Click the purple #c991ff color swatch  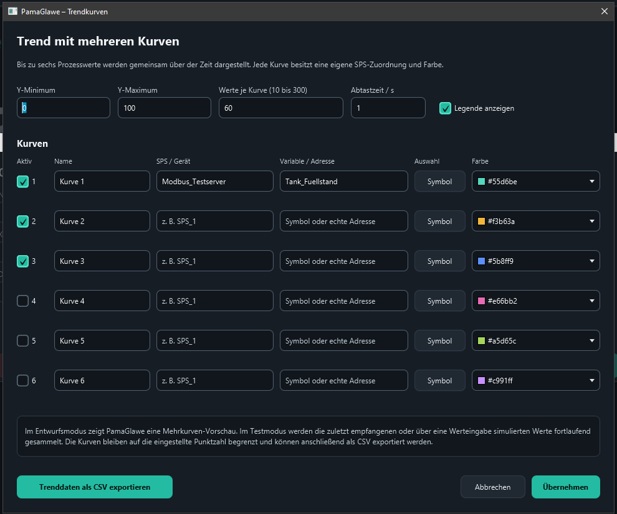[x=481, y=380]
